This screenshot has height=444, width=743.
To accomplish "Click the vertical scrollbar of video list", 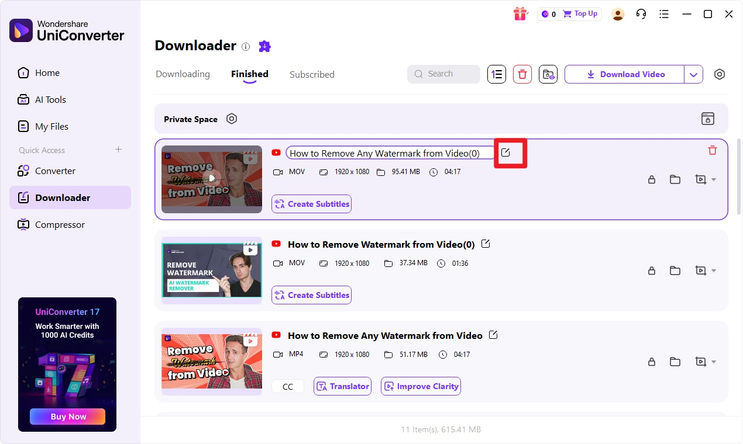I will (x=739, y=176).
